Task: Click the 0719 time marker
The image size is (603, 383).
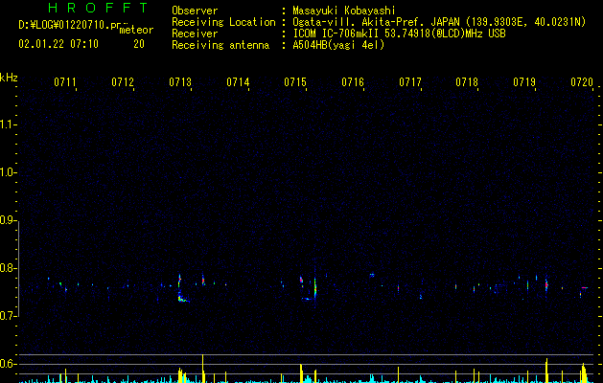Action: point(524,82)
